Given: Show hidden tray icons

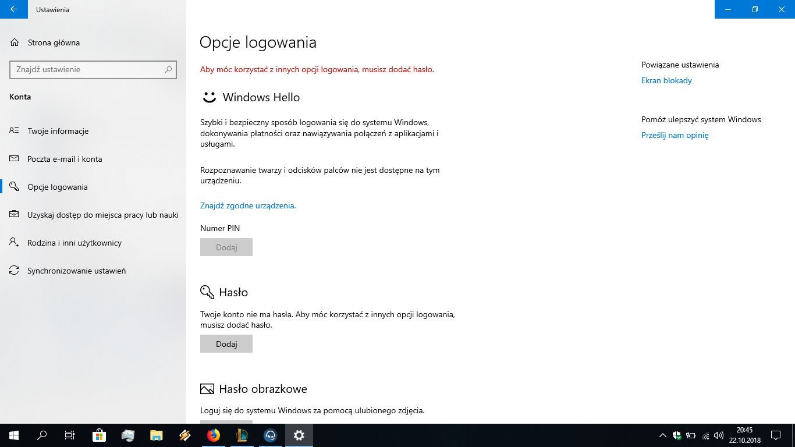Looking at the screenshot, I should tap(662, 435).
